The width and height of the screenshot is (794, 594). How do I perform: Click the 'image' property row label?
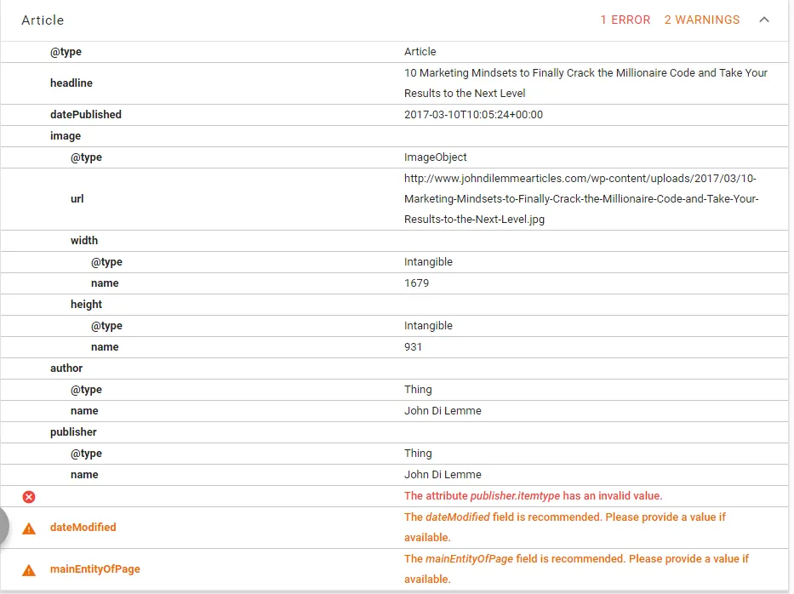click(66, 135)
